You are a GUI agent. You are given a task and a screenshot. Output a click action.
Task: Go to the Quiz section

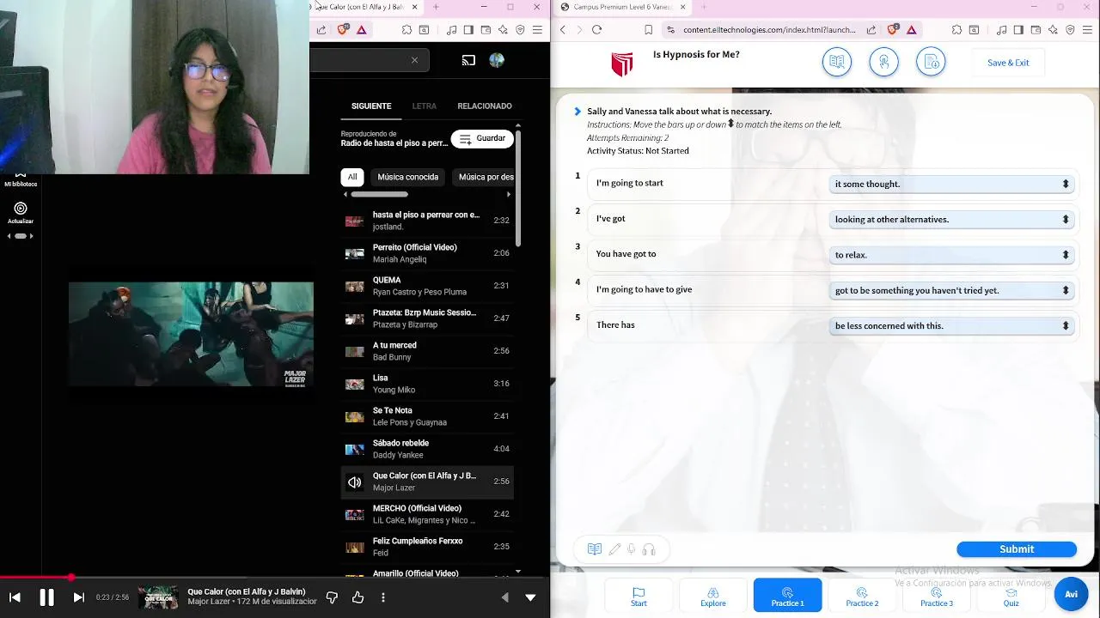point(1011,596)
